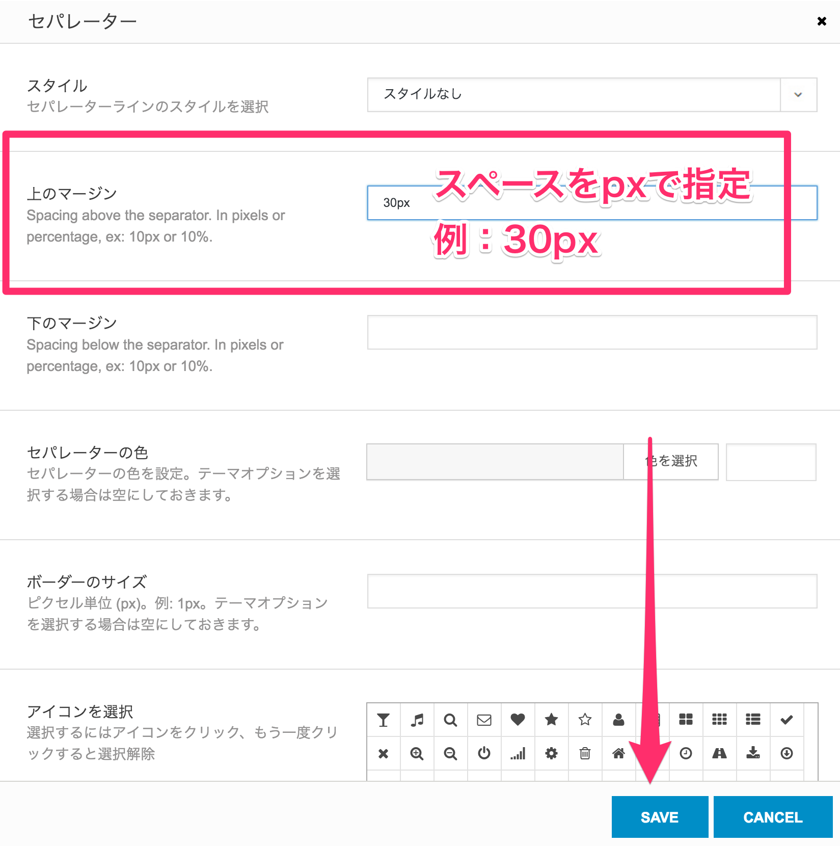This screenshot has width=840, height=846.
Task: Select the road icon
Action: [x=719, y=753]
